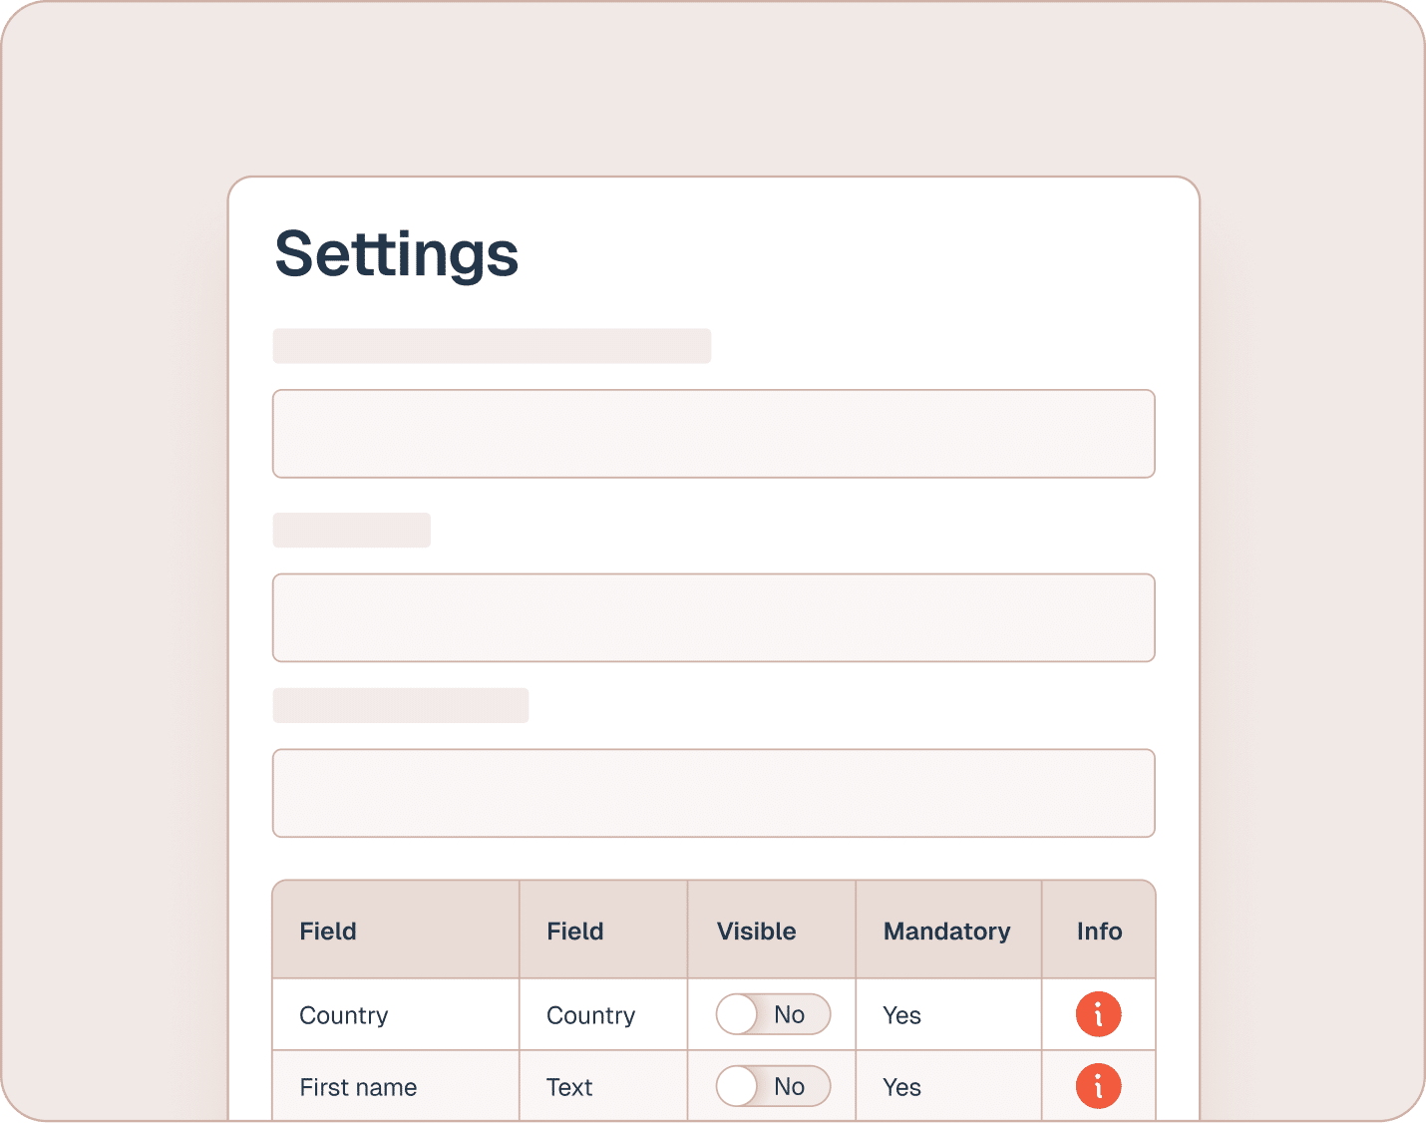Click the longest placeholder label below Settings
Viewport: 1426px width, 1123px height.
[x=492, y=346]
